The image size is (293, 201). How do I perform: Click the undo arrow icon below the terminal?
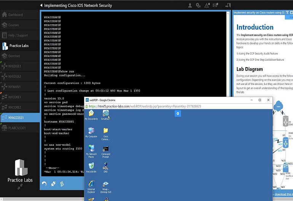pyautogui.click(x=44, y=184)
